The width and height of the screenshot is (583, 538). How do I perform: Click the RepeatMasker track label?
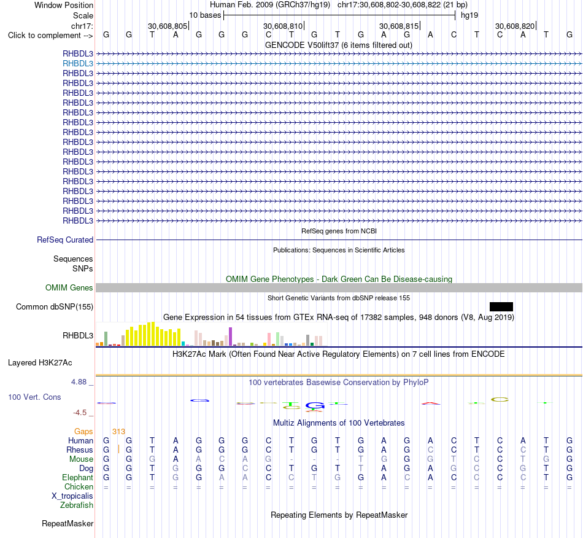[68, 523]
